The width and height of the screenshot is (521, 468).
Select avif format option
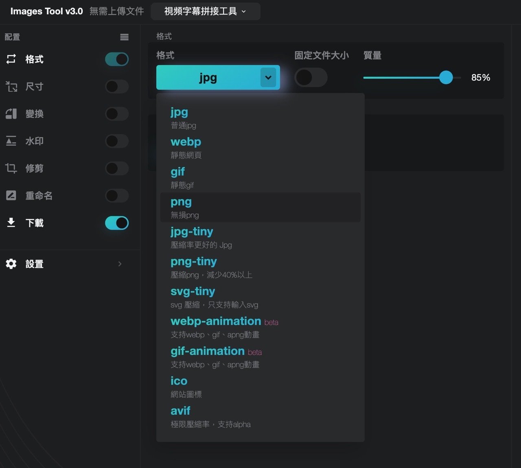[x=260, y=416]
